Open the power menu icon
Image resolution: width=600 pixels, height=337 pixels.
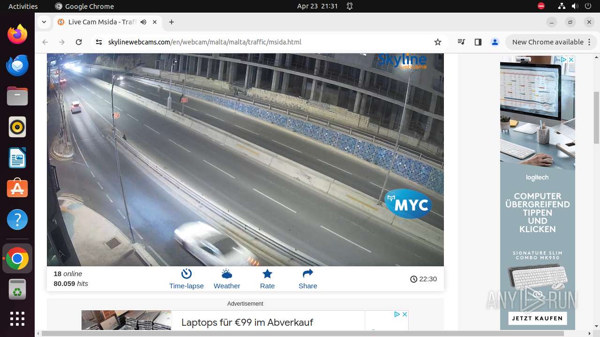588,6
